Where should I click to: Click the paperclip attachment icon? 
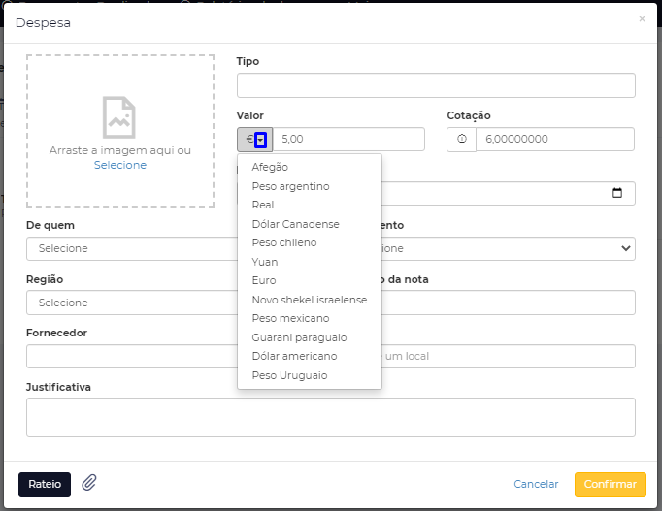[89, 483]
